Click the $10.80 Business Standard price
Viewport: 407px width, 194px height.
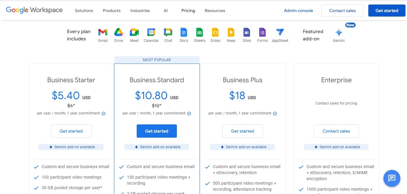pos(151,95)
